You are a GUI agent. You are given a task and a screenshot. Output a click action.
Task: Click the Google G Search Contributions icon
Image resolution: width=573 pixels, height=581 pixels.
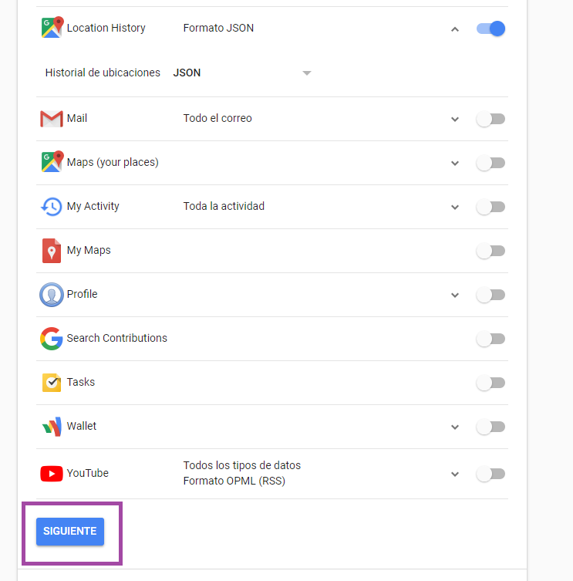[x=51, y=338]
